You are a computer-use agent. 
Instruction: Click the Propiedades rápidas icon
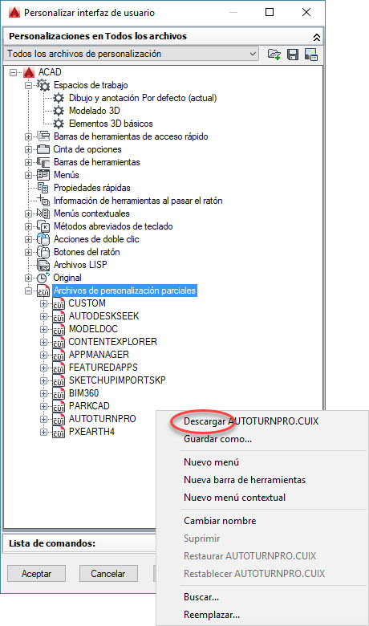[43, 188]
